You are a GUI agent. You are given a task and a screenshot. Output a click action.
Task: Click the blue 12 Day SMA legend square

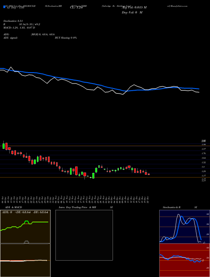4,7
